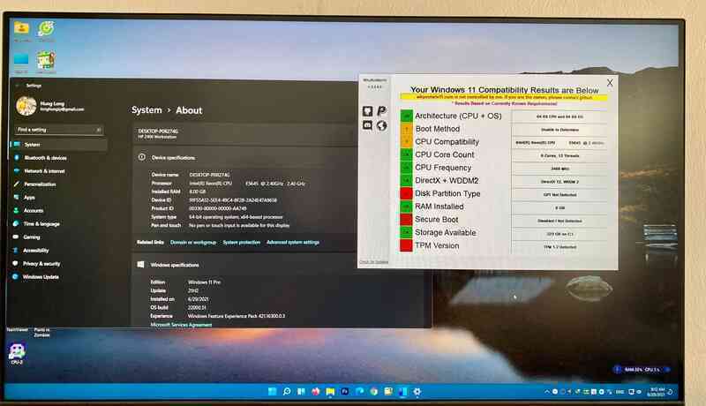
Task: Open Microsoft Services Agreement link
Action: click(181, 325)
